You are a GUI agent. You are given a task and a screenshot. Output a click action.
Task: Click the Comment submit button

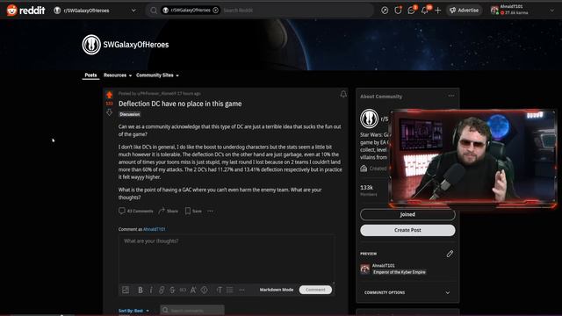(315, 290)
